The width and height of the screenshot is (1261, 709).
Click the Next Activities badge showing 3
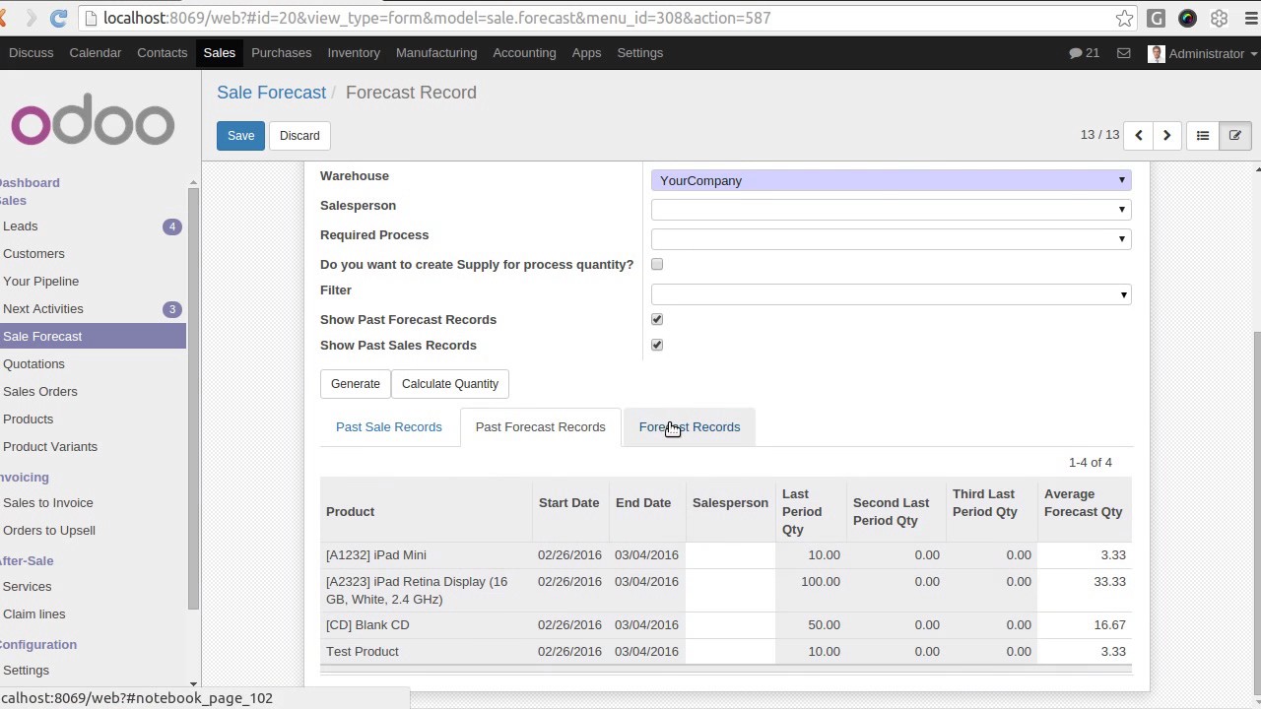coord(171,309)
